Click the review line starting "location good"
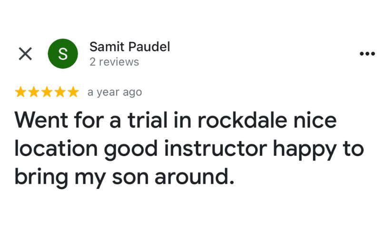This screenshot has width=382, height=240. [189, 149]
